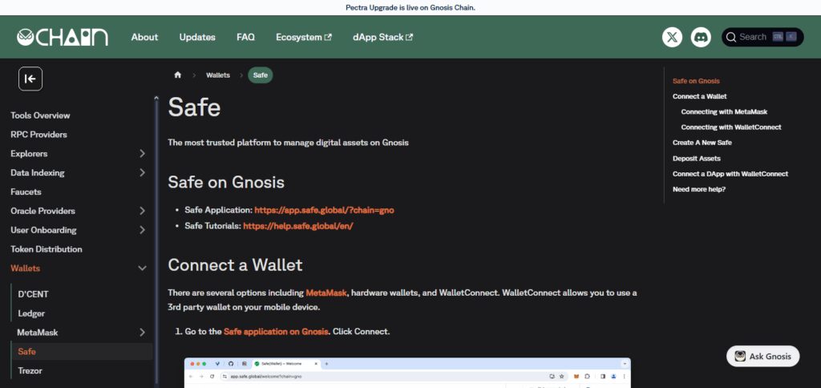
Task: Click the magnifier icon in Search
Action: tap(731, 37)
